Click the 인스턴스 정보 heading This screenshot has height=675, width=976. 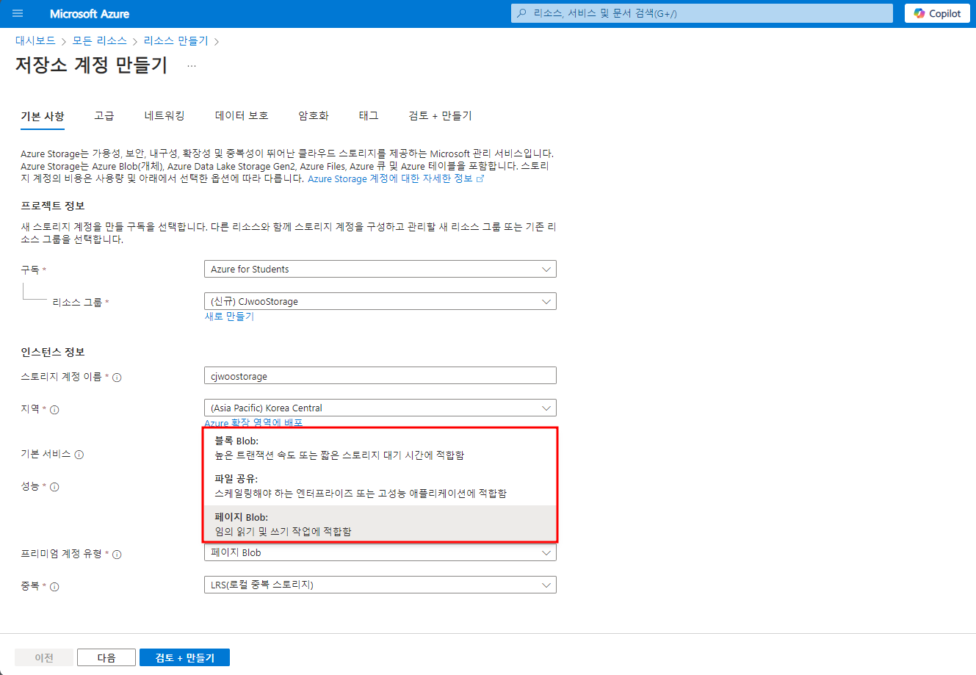click(53, 352)
